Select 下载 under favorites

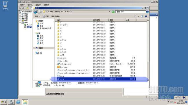pos(41,24)
